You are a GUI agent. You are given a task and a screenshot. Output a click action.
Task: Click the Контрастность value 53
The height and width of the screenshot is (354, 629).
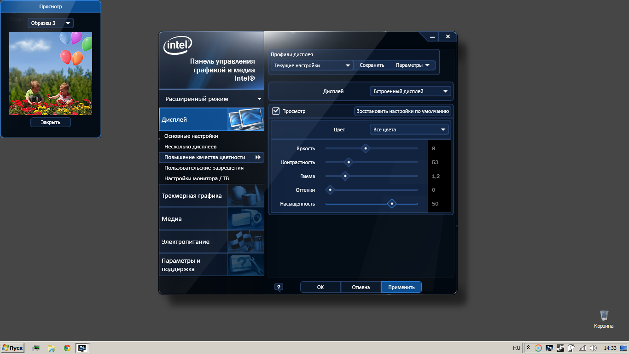click(x=435, y=162)
